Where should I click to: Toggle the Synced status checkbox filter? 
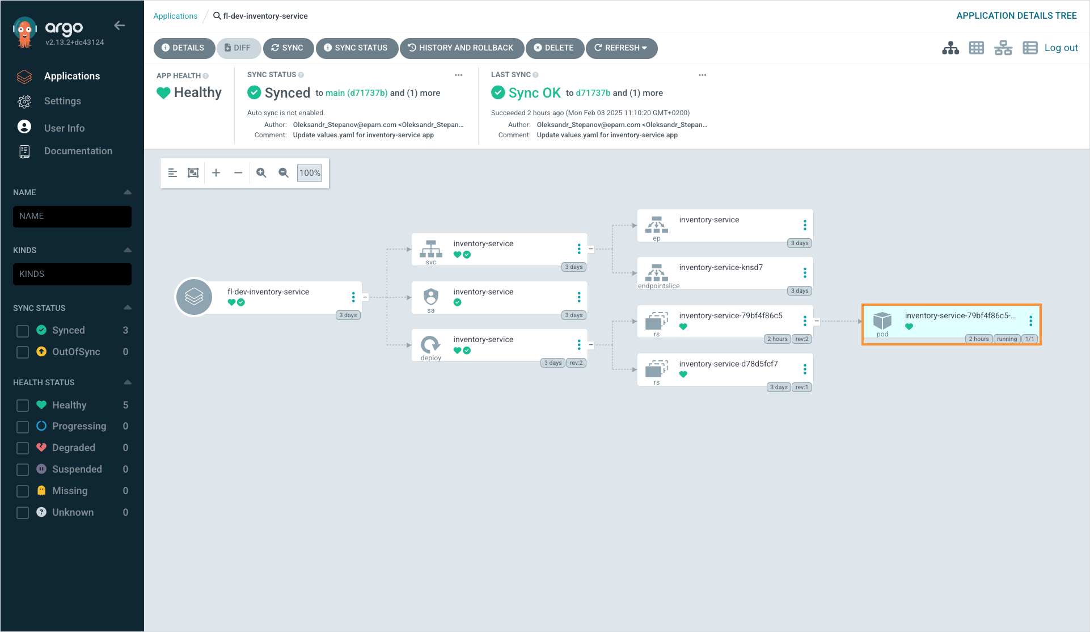pyautogui.click(x=23, y=330)
